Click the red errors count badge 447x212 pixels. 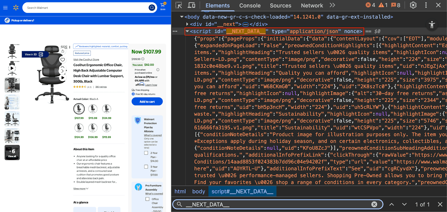pos(370,5)
